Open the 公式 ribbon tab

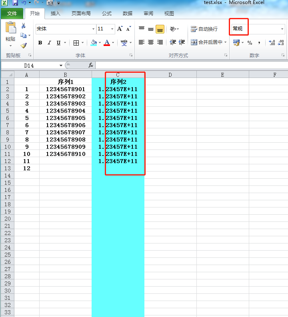pos(107,14)
